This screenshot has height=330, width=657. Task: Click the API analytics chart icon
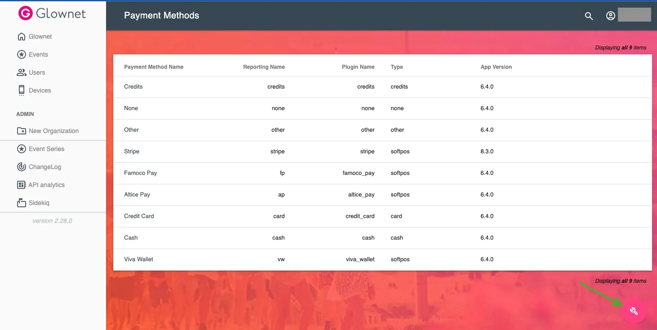21,185
